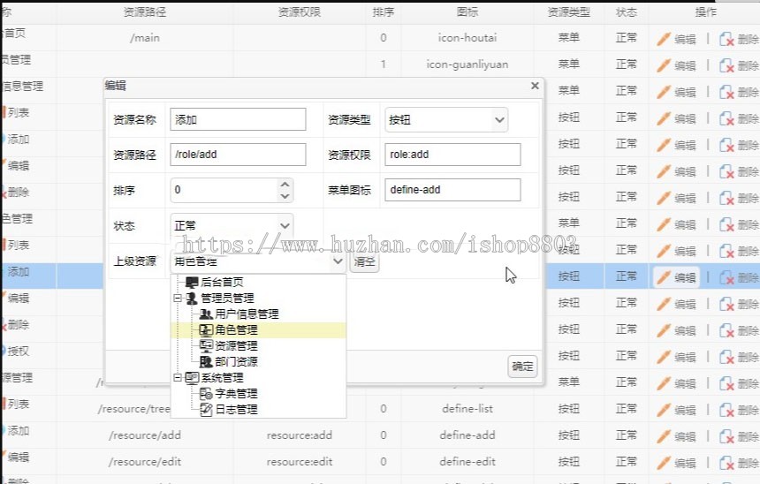760x484 pixels.
Task: Click the 资源权限 column header
Action: (300, 12)
